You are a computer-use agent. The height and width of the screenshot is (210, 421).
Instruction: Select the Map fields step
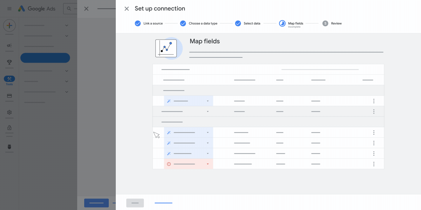click(x=291, y=24)
